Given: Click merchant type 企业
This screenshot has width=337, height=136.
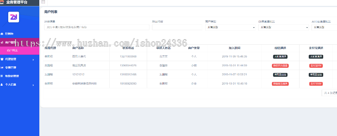Looking at the screenshot, I should point(194,83).
